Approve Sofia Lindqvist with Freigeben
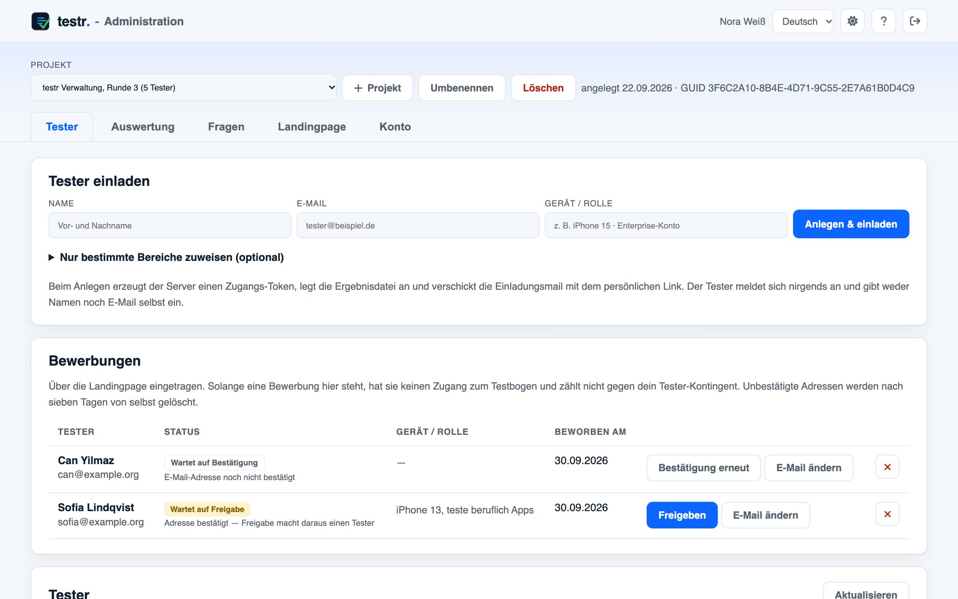Screen dimensions: 958x599 coord(682,515)
